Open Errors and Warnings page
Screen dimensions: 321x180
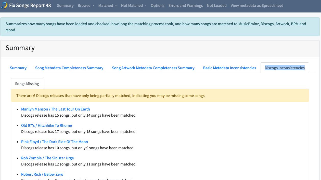click(x=186, y=5)
